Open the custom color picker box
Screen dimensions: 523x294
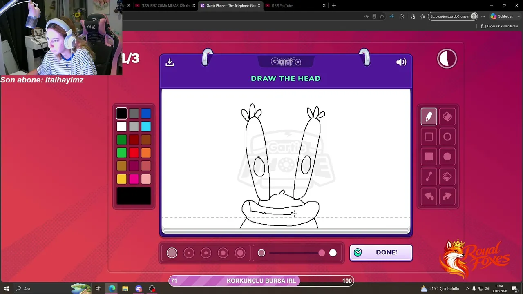pyautogui.click(x=134, y=196)
